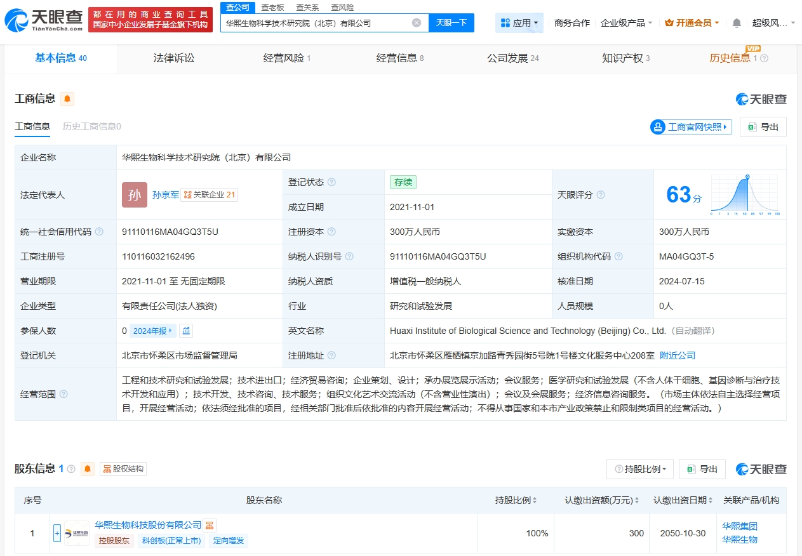Clear the search box with the X icon

[417, 23]
